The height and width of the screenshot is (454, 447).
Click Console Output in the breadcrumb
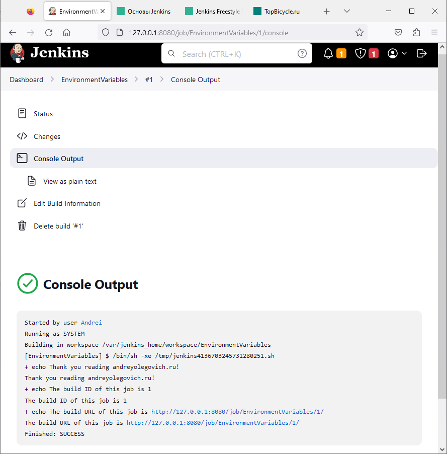click(195, 80)
